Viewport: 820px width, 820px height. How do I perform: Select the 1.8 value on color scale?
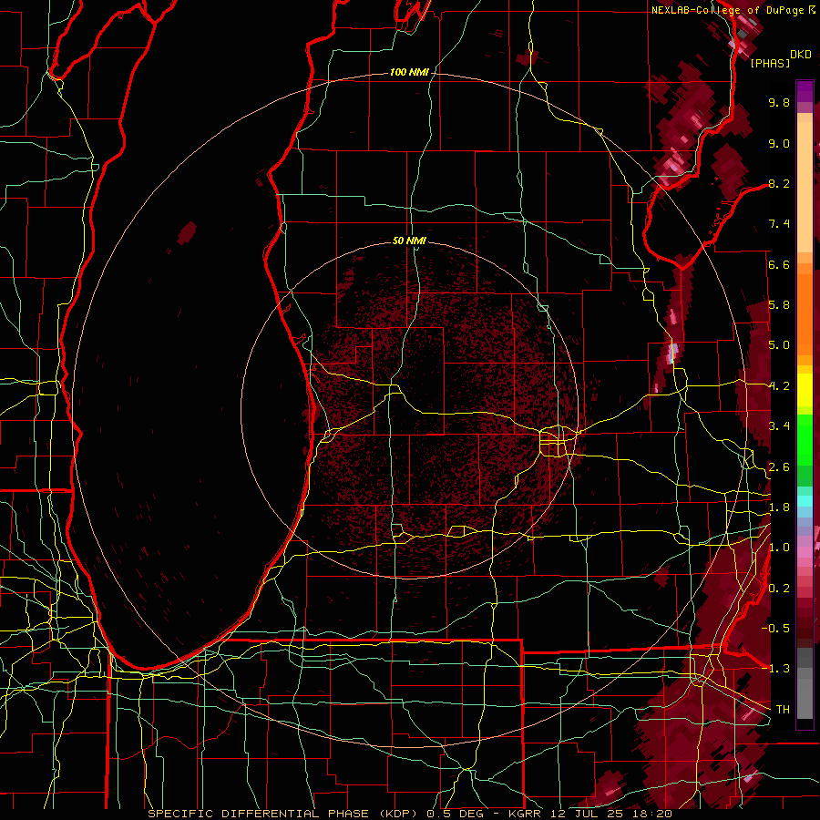tap(779, 507)
